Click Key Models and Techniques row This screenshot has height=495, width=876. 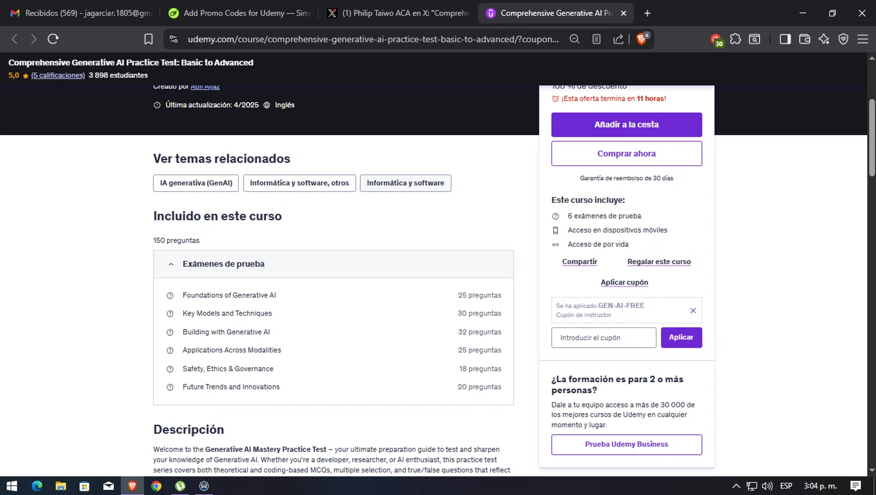tap(333, 313)
